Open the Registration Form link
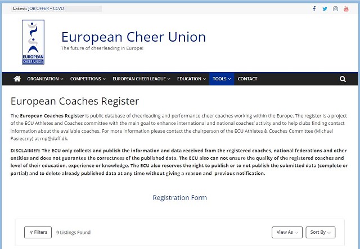Viewport: 360px width, 249px height. point(180,198)
